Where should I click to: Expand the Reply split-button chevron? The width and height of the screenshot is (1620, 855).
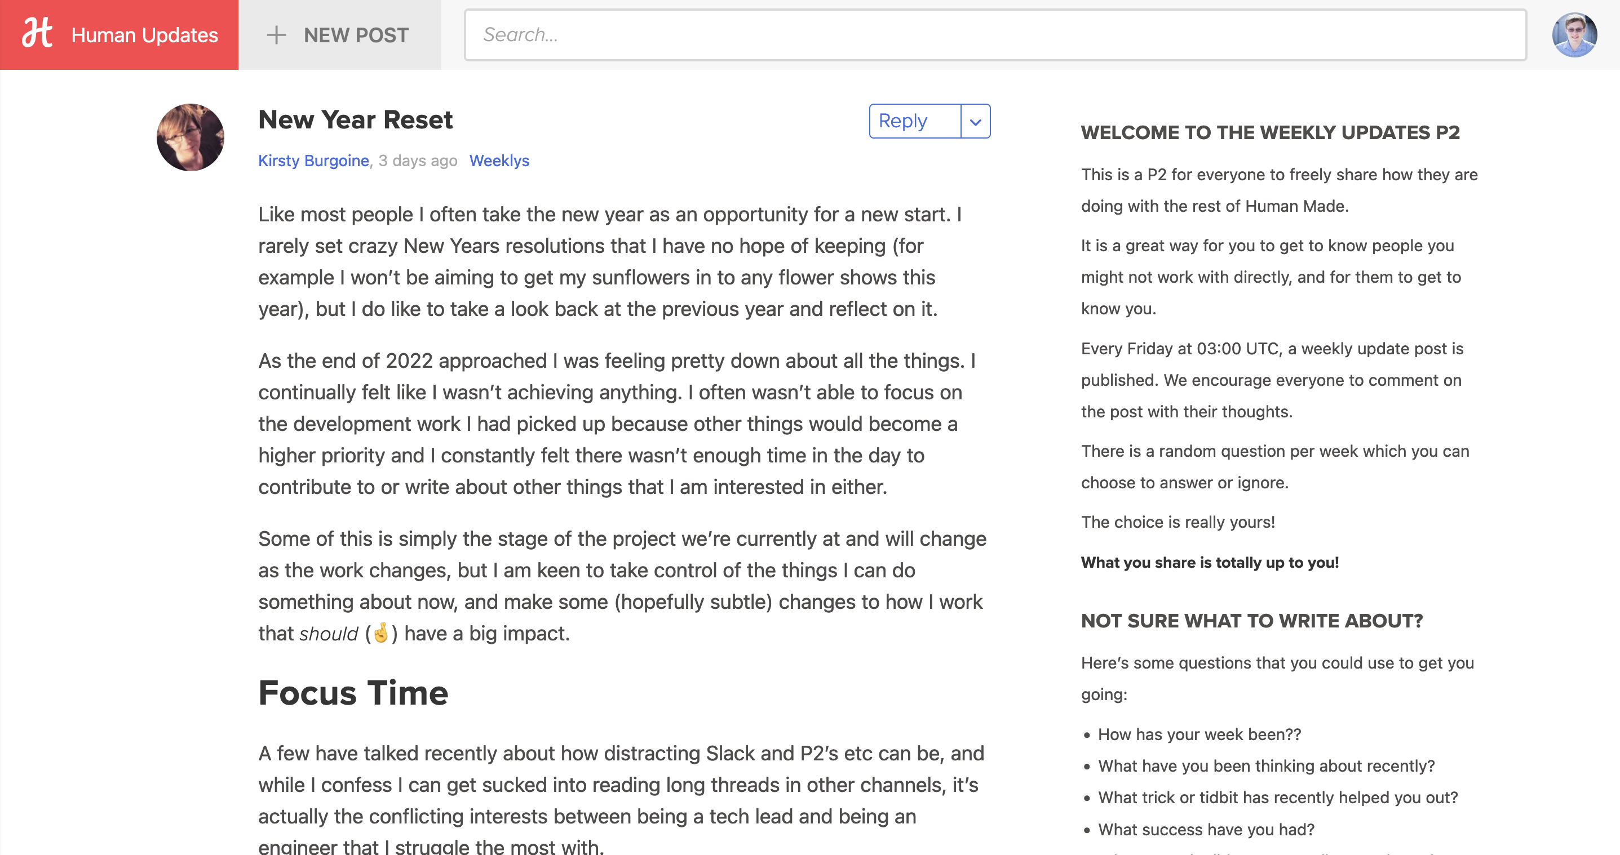(975, 121)
